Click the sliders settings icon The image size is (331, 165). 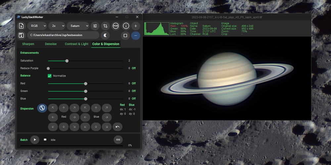click(95, 26)
